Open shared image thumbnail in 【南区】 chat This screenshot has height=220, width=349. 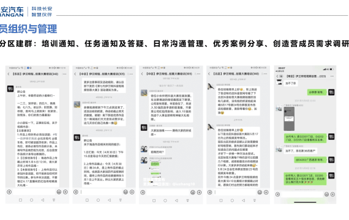coord(289,119)
